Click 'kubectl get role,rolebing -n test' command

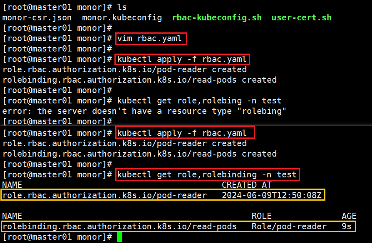point(199,101)
